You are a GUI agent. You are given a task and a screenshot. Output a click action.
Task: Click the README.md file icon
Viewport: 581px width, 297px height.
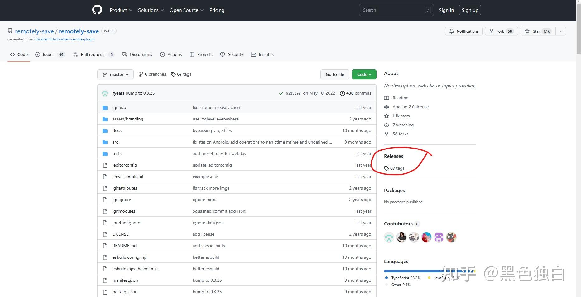coord(105,246)
